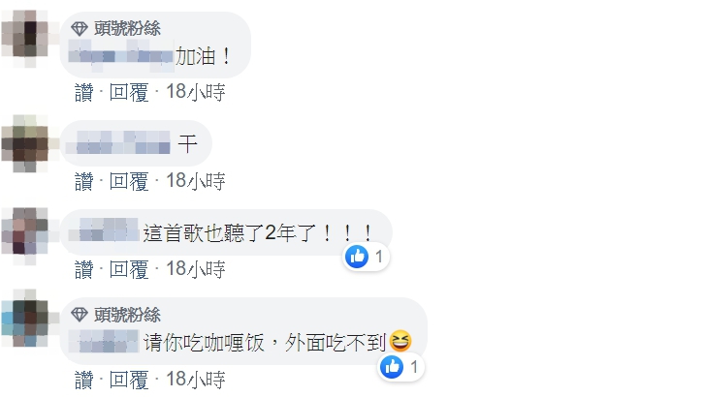
Task: Click the diamond badge on the curry rice comment
Action: click(80, 315)
